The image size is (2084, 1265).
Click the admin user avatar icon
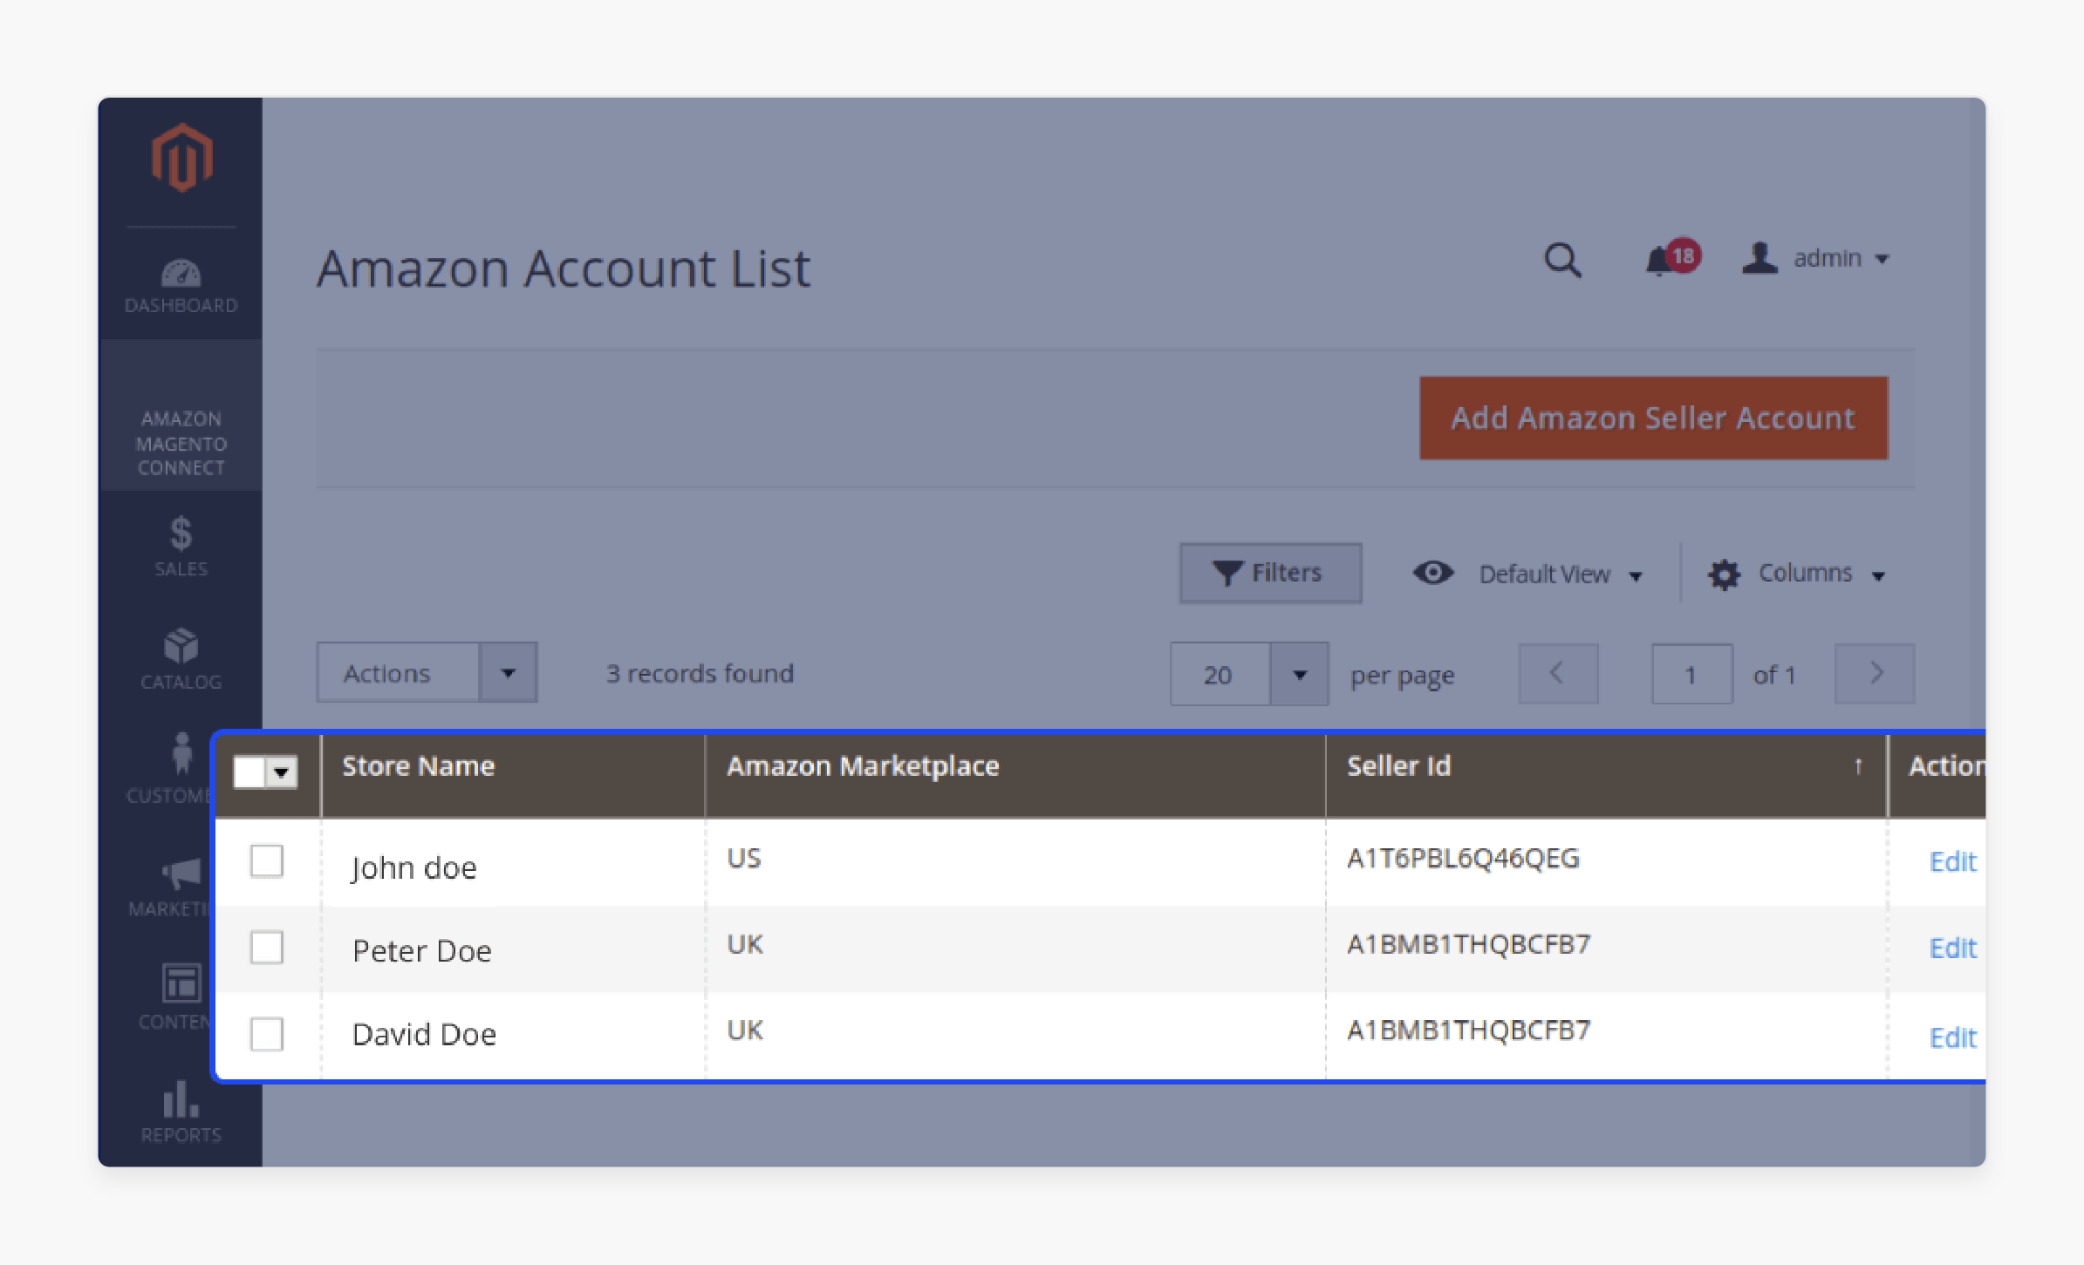tap(1759, 258)
